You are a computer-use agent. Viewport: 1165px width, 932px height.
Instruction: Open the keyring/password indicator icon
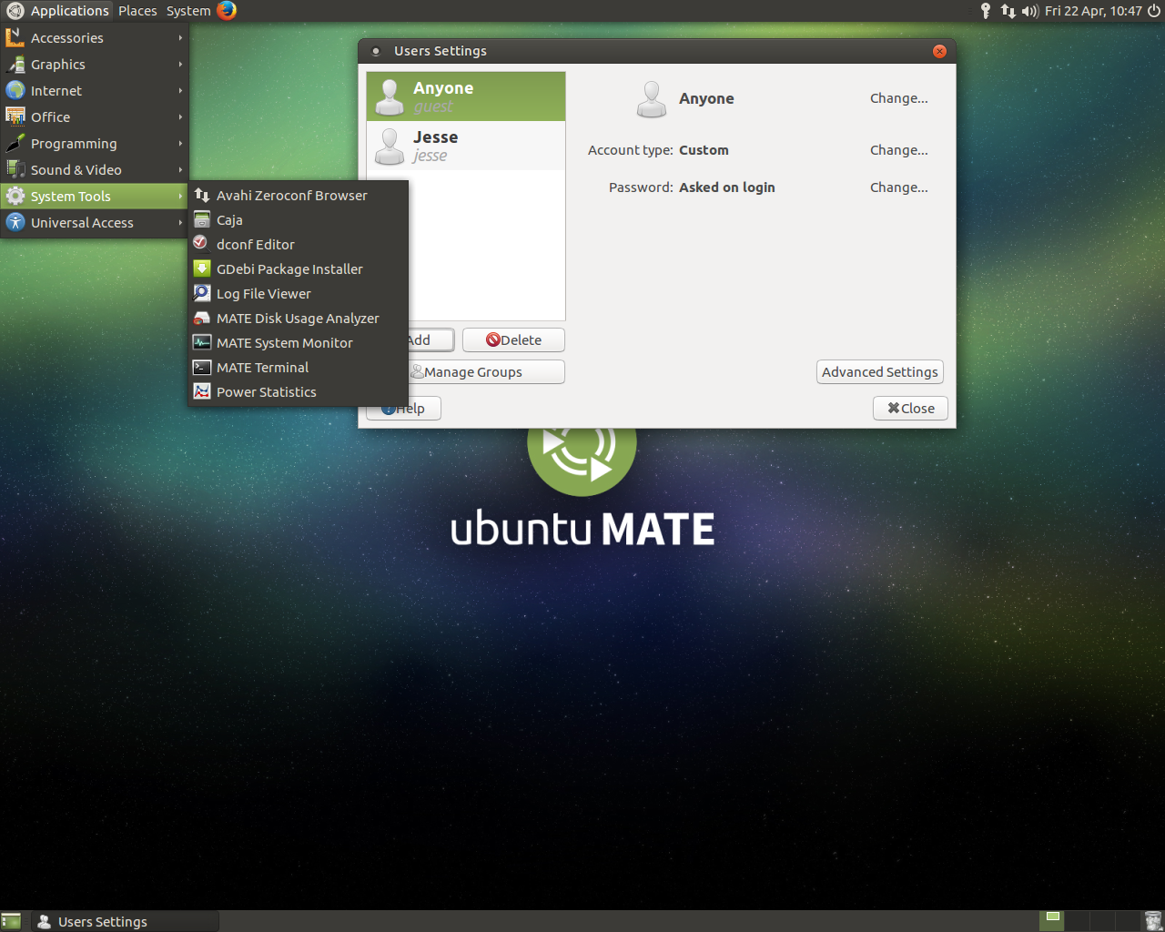coord(986,11)
